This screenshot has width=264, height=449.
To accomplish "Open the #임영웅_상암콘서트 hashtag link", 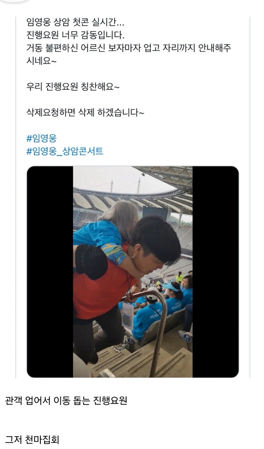I will pyautogui.click(x=65, y=151).
